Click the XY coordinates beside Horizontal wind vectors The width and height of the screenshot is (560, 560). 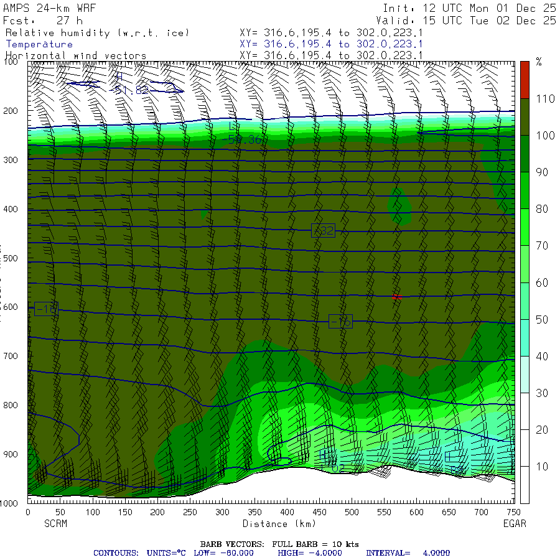point(331,56)
